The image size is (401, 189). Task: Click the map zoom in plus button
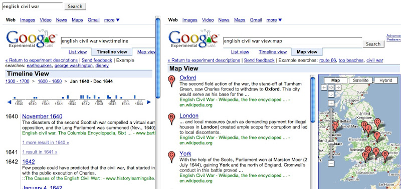[x=331, y=103]
